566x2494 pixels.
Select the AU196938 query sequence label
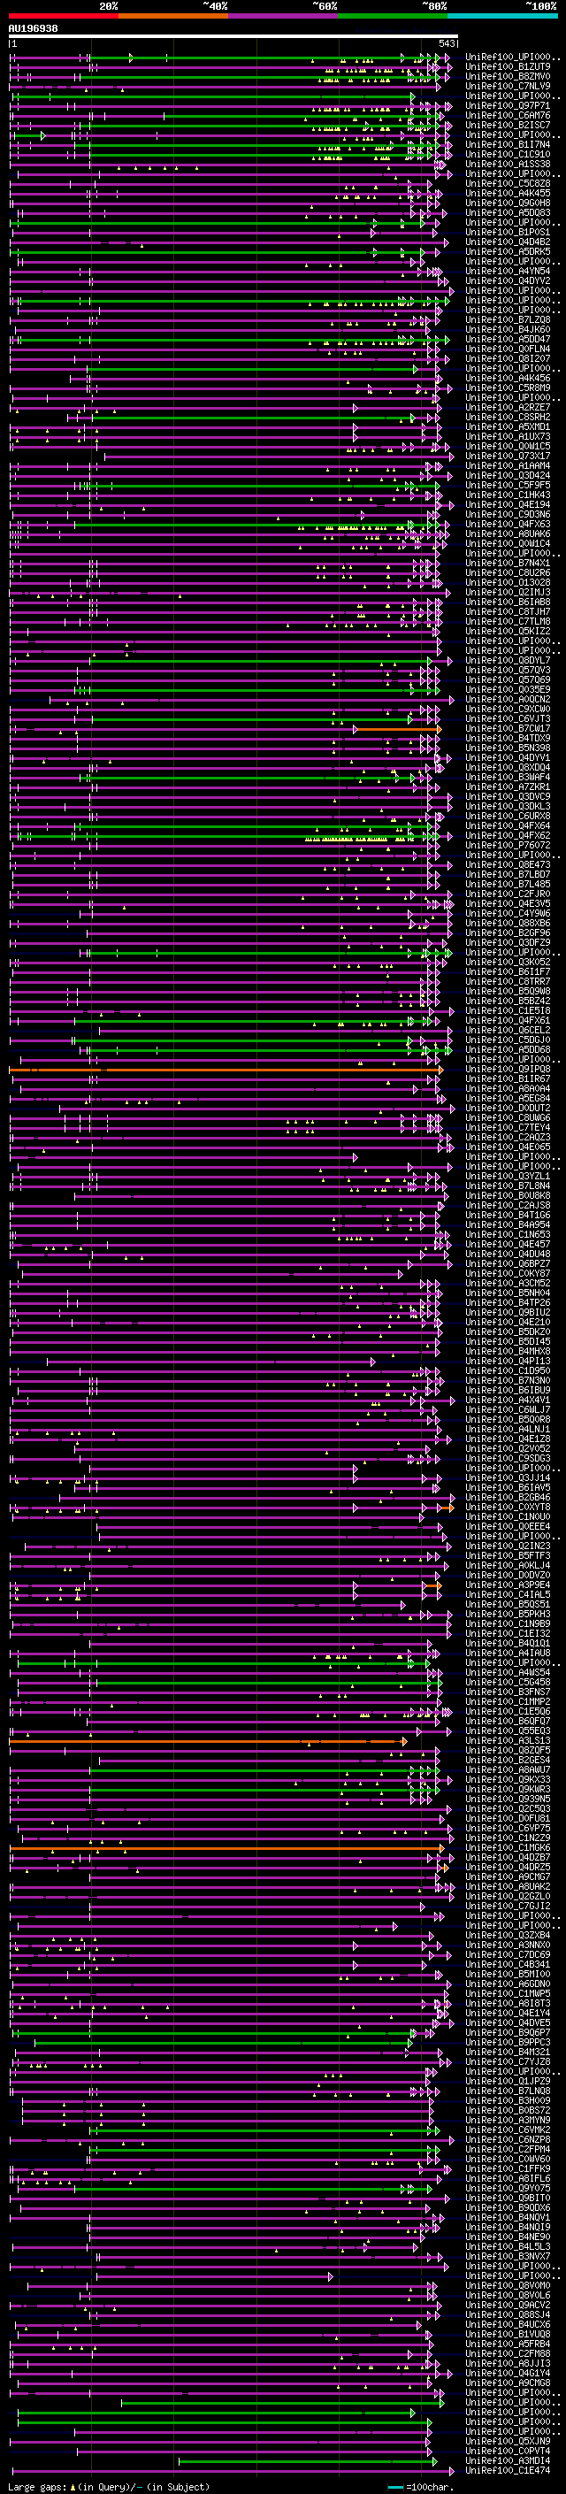point(33,29)
